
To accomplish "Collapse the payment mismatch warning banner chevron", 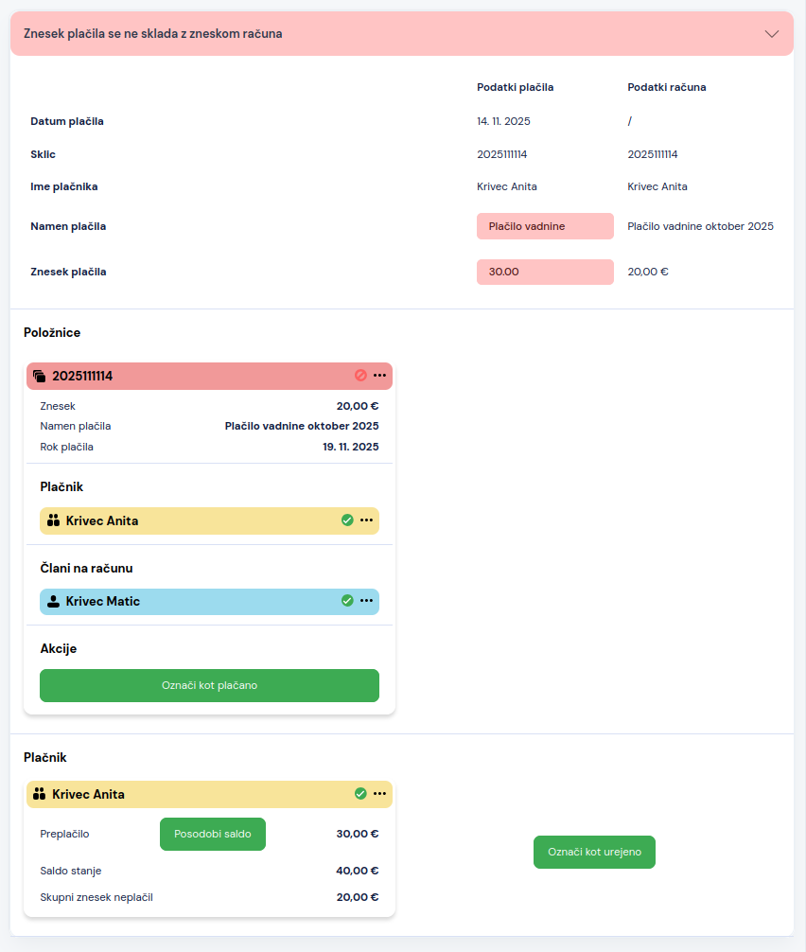I will point(772,34).
